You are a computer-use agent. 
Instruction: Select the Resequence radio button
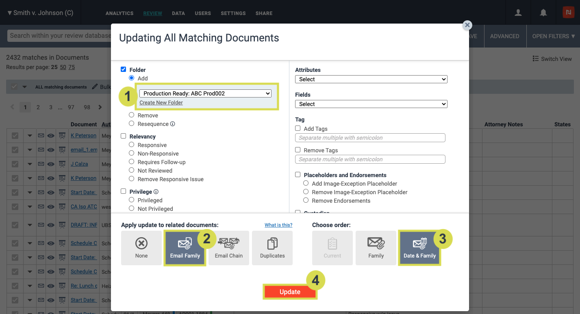coord(132,124)
